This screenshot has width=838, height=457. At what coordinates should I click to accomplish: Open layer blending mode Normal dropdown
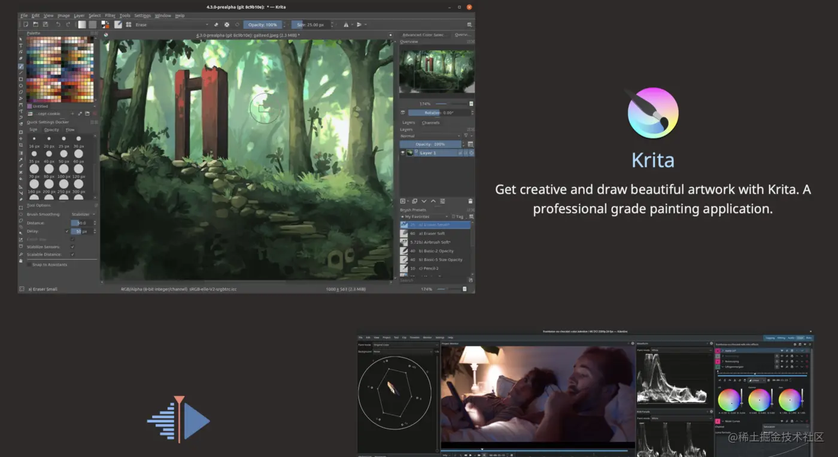click(x=430, y=136)
